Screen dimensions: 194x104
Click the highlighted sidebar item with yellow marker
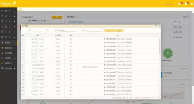[9, 43]
